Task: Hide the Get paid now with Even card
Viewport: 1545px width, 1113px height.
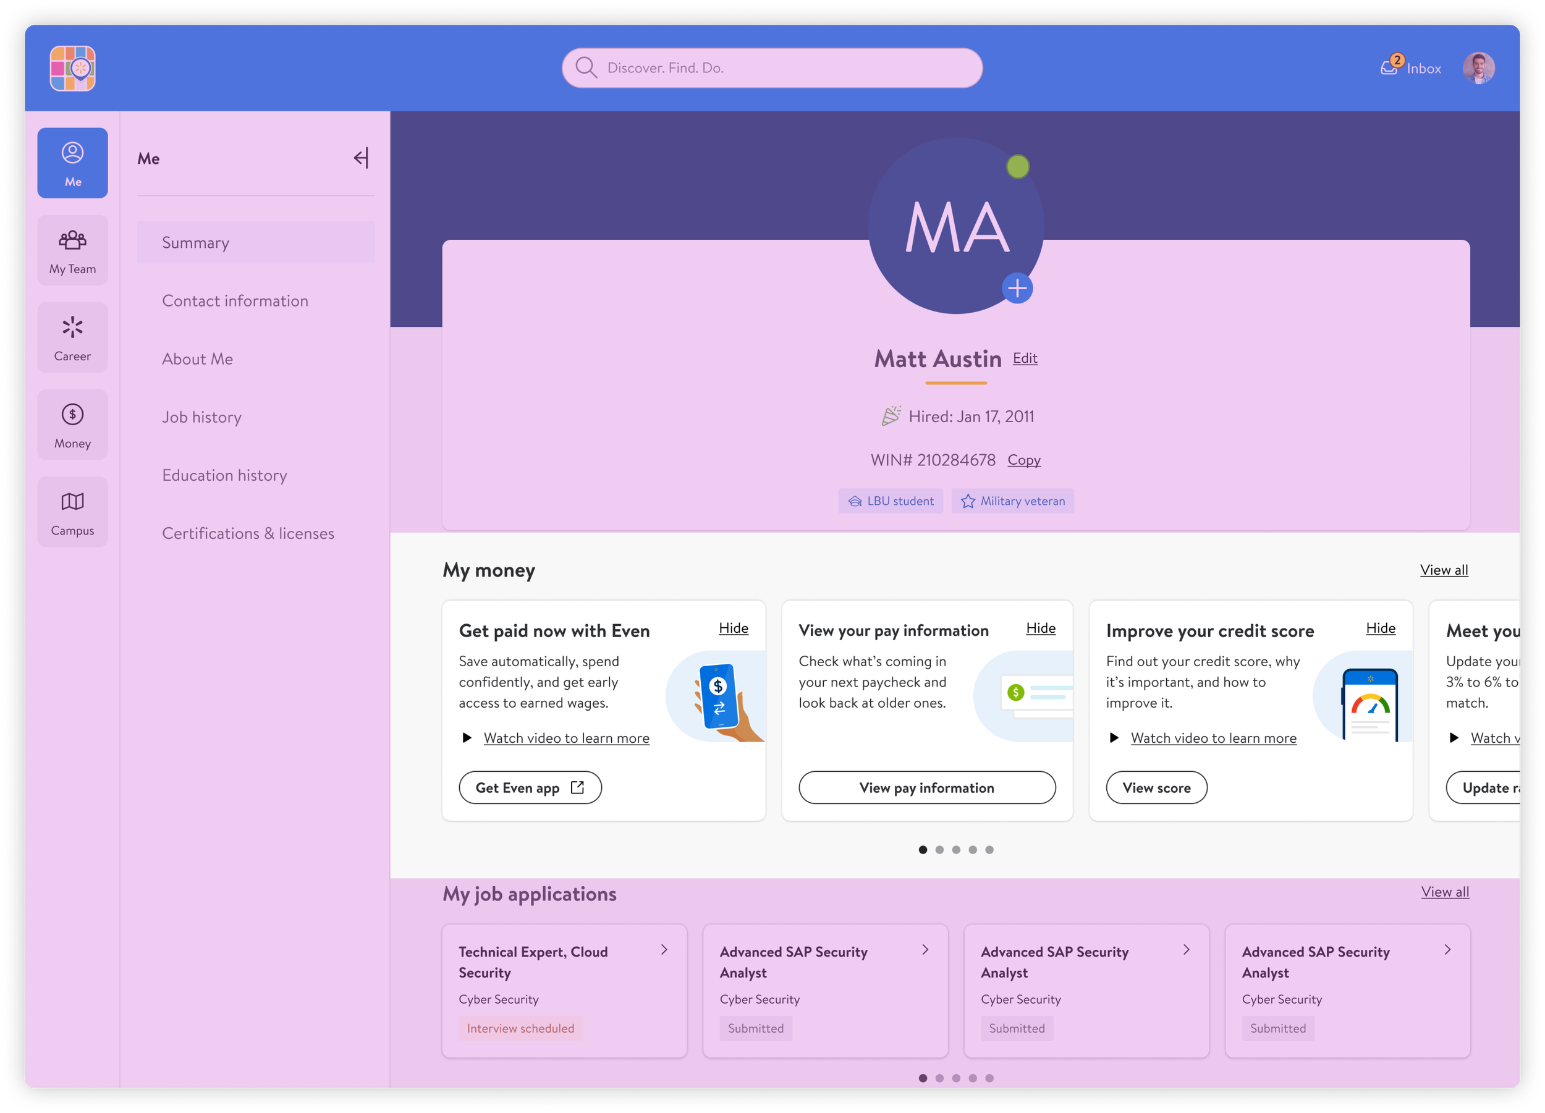Action: coord(733,628)
